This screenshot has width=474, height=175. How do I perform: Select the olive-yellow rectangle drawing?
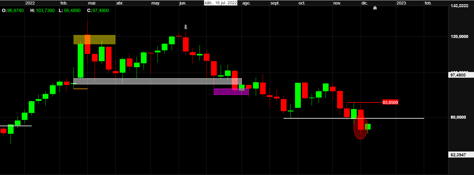point(94,39)
